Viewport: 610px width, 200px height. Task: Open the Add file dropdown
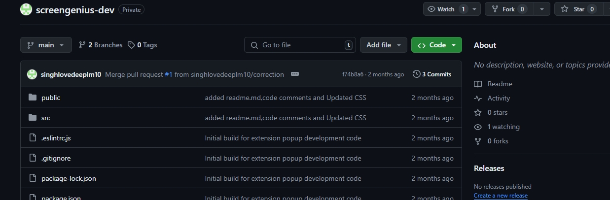tap(384, 45)
